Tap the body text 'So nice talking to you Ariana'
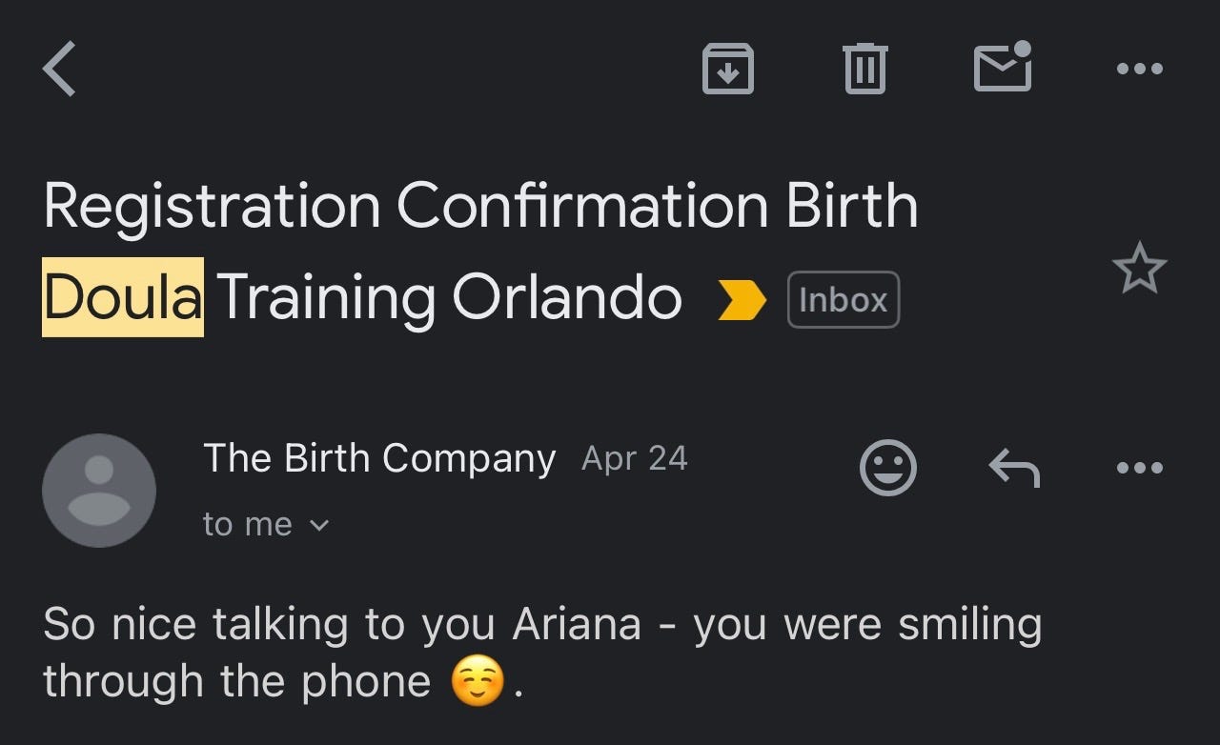 [x=342, y=626]
